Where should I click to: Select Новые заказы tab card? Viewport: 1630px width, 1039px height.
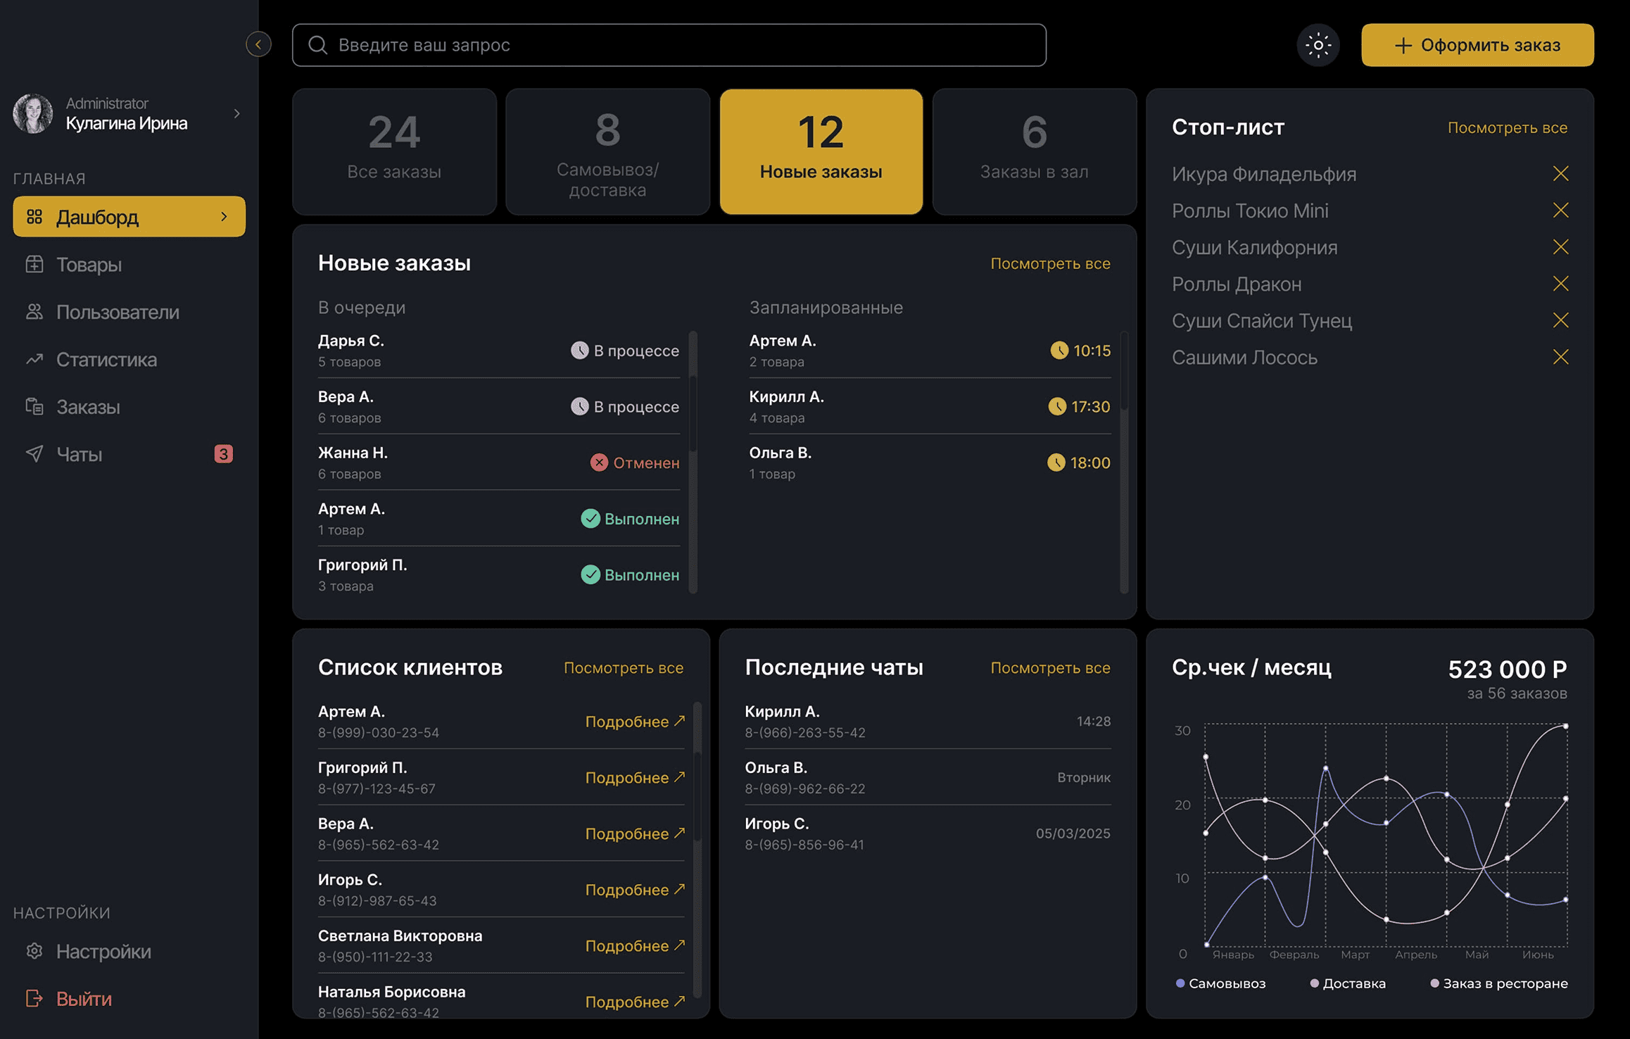click(821, 151)
